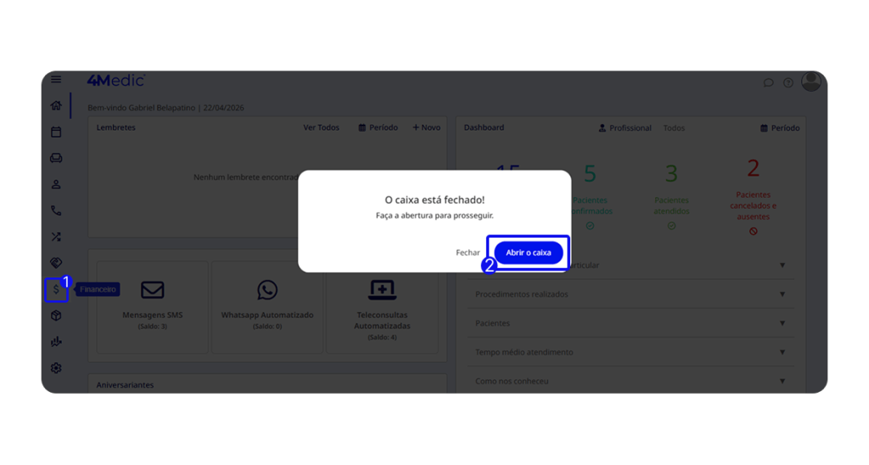
Task: Open the user profile avatar
Action: pos(810,81)
